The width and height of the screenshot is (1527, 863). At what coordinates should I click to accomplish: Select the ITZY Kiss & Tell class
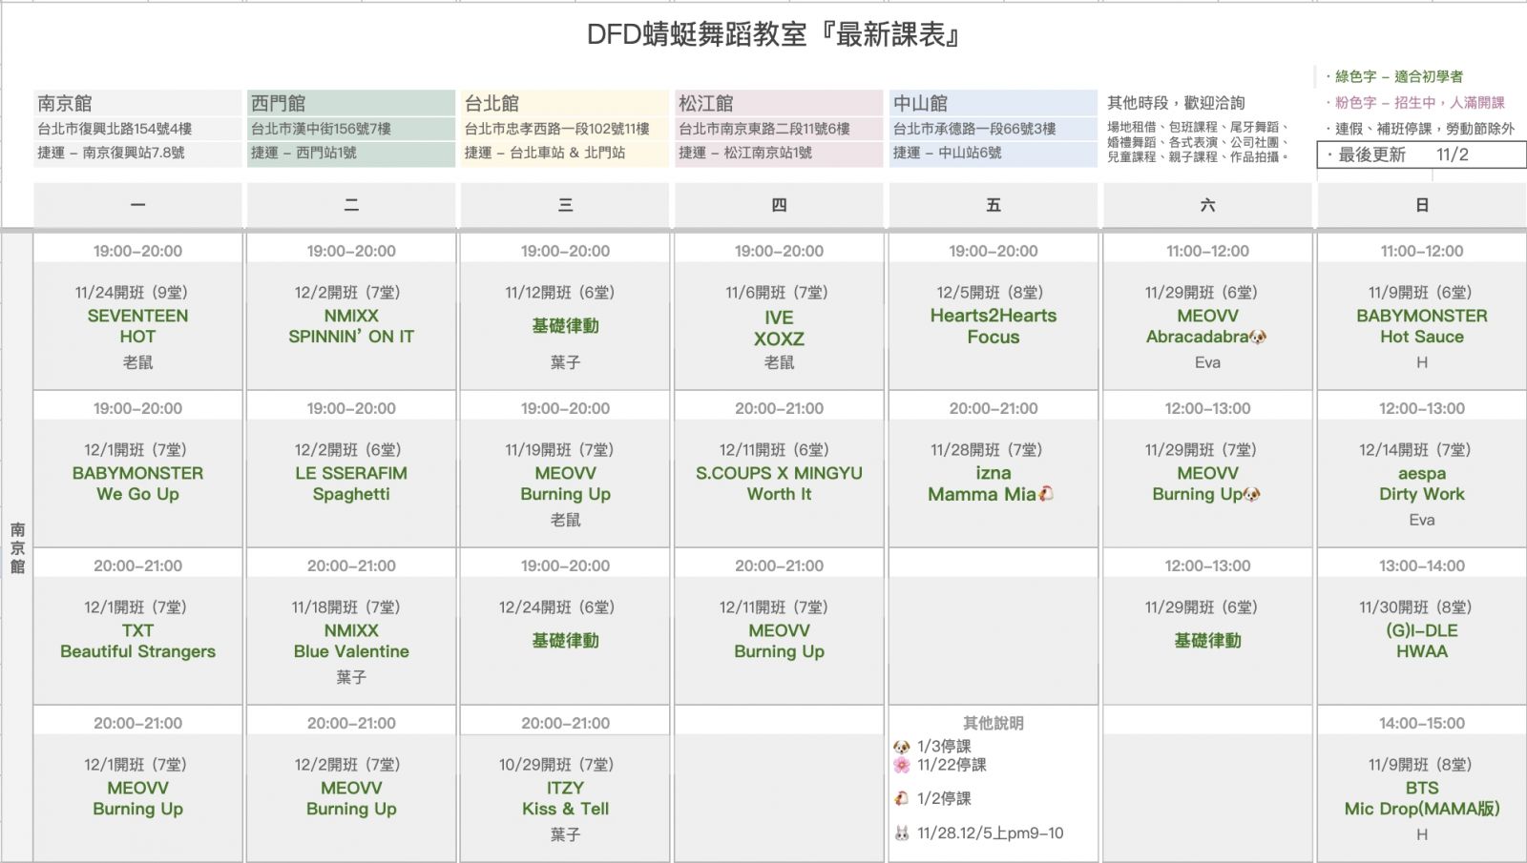click(565, 799)
